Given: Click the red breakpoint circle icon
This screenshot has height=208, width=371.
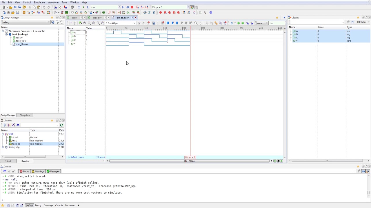Looking at the screenshot, I should (160, 12).
